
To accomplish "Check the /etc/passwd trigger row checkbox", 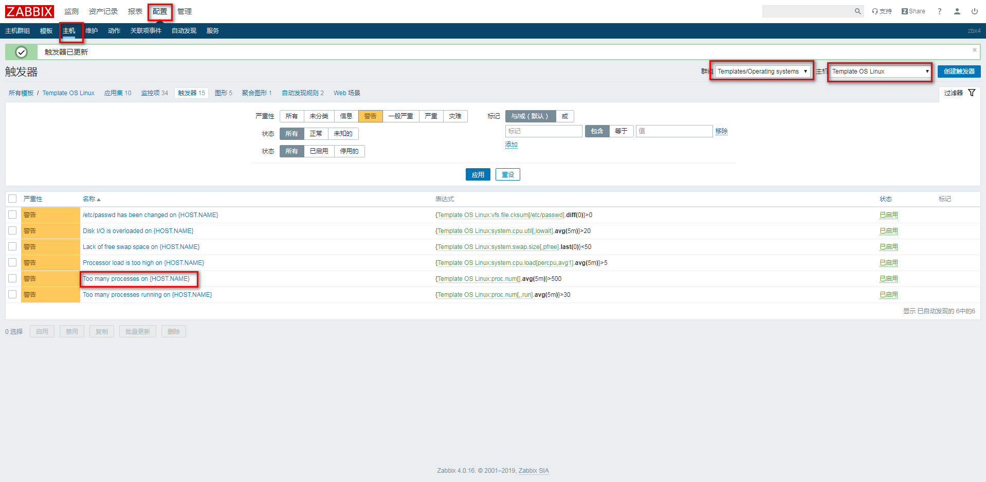I will point(12,215).
